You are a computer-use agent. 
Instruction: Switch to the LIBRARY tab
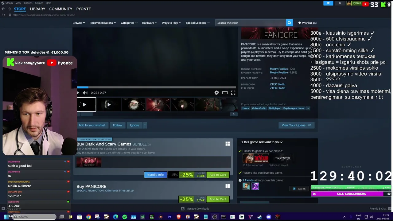coord(37,9)
